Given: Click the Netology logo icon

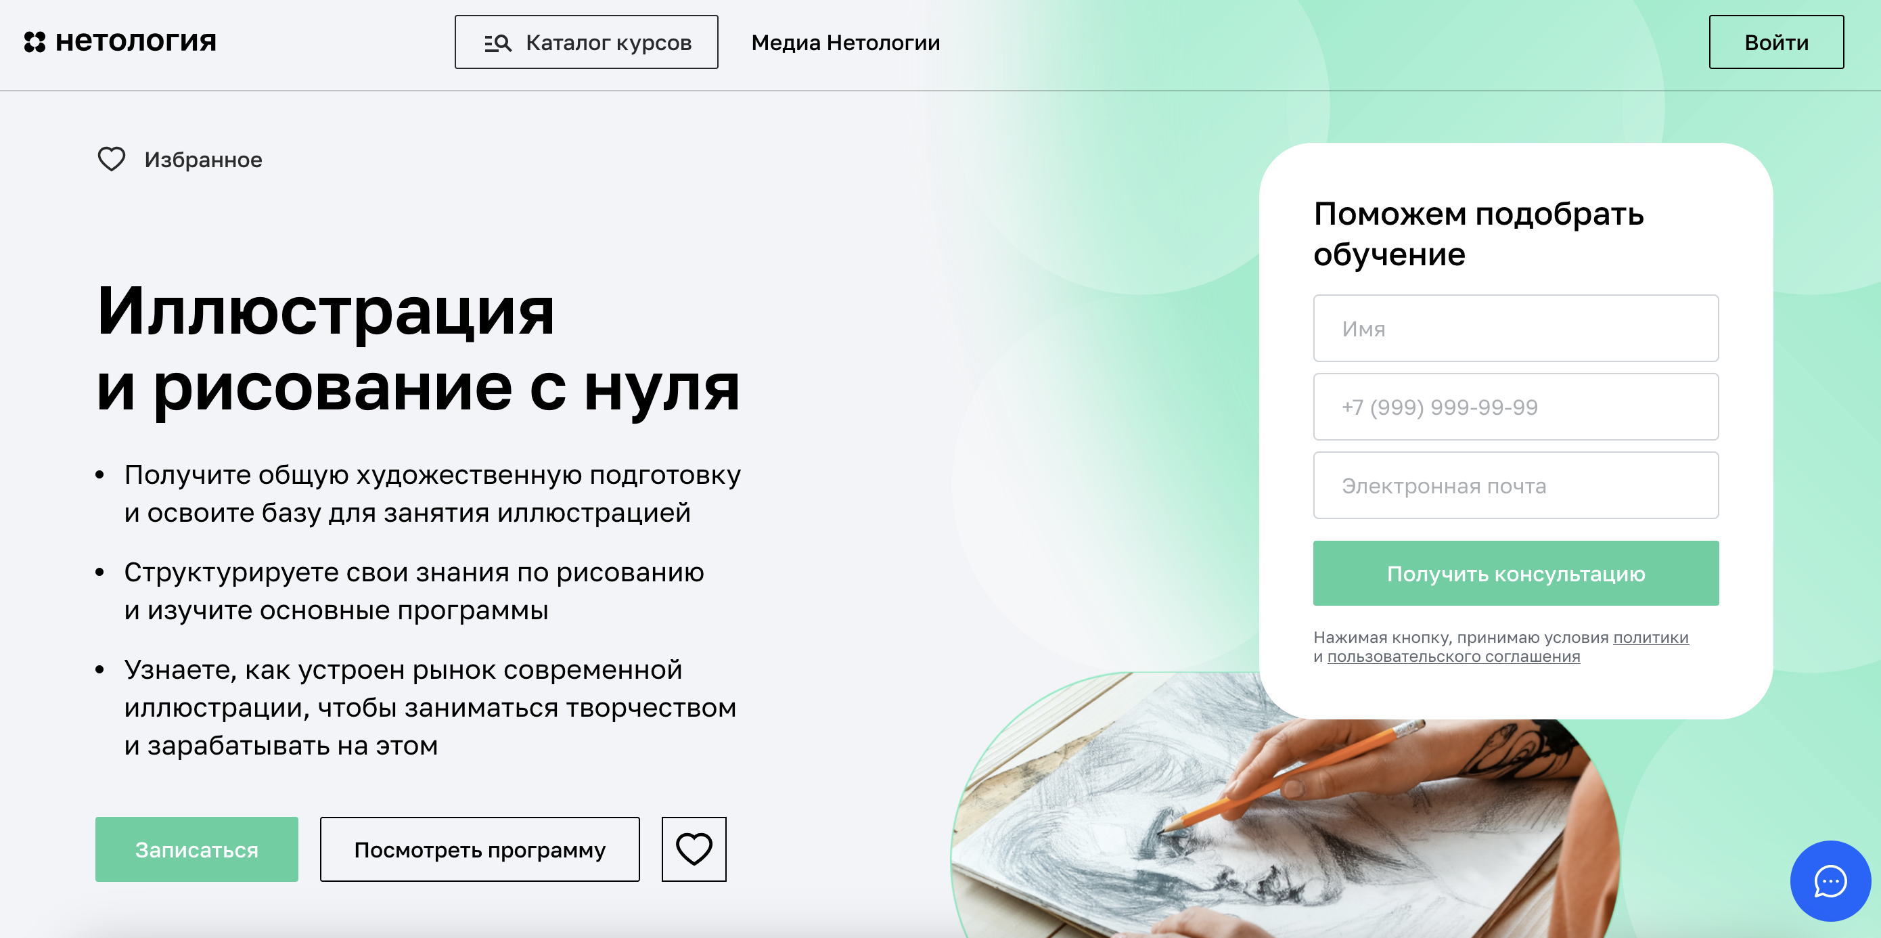Looking at the screenshot, I should (x=35, y=43).
